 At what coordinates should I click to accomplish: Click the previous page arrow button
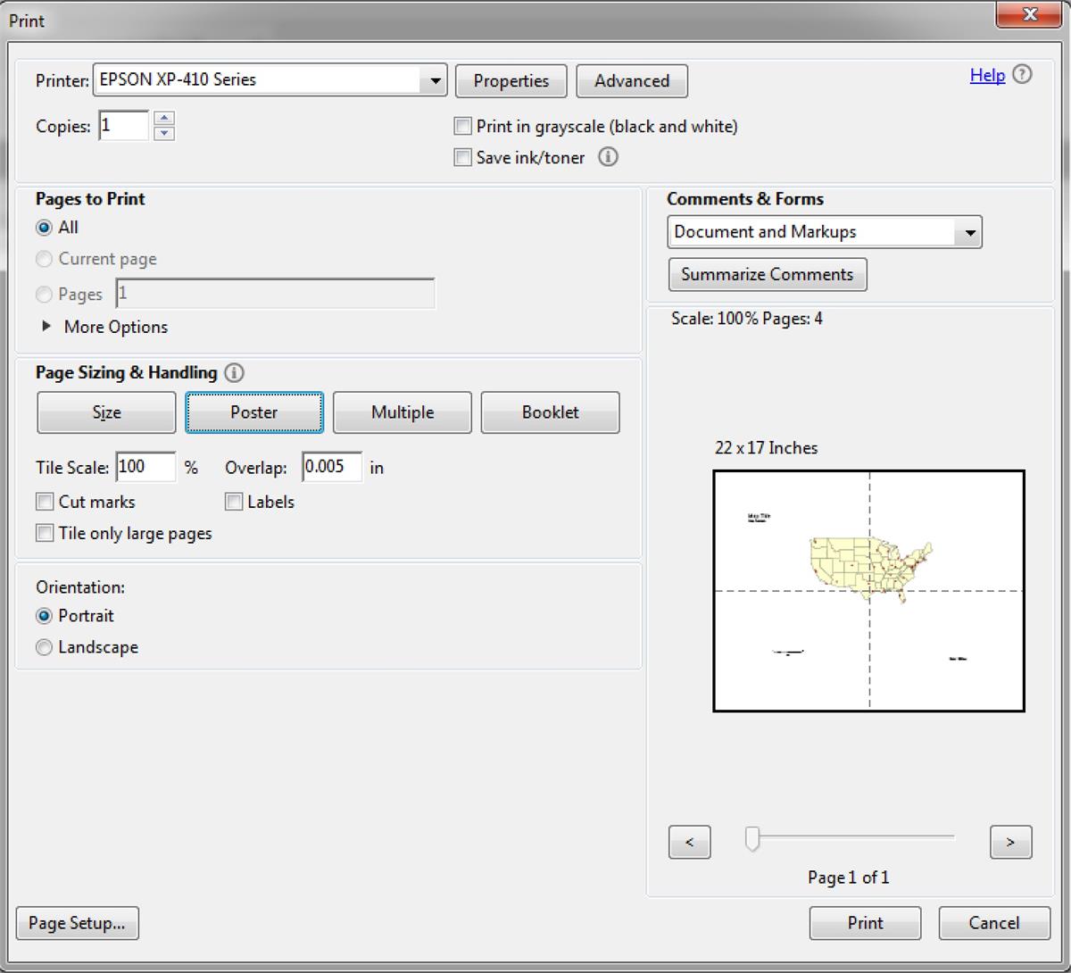pos(689,842)
